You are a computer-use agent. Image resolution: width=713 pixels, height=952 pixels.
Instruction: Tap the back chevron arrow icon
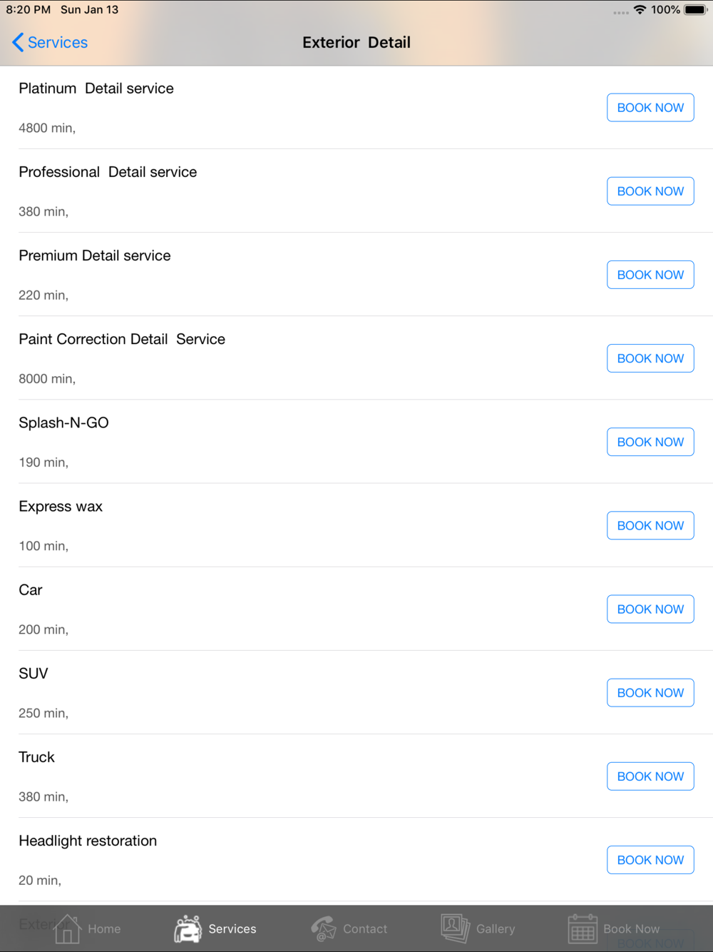click(x=18, y=43)
